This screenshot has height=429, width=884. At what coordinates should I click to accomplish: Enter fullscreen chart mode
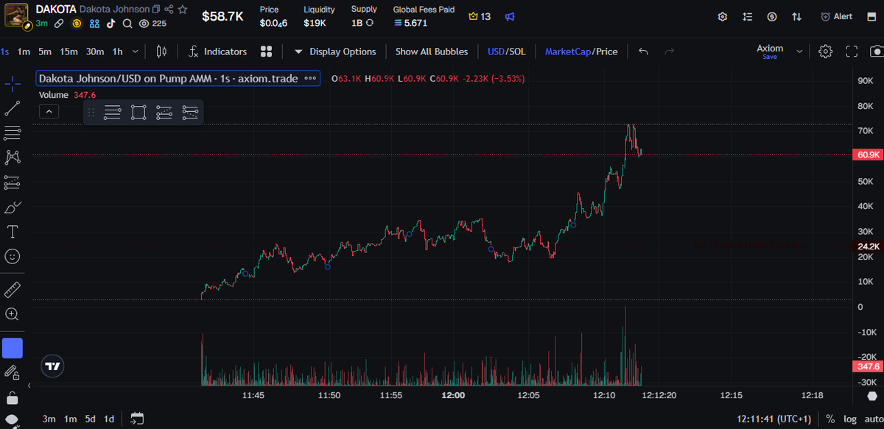(x=852, y=52)
